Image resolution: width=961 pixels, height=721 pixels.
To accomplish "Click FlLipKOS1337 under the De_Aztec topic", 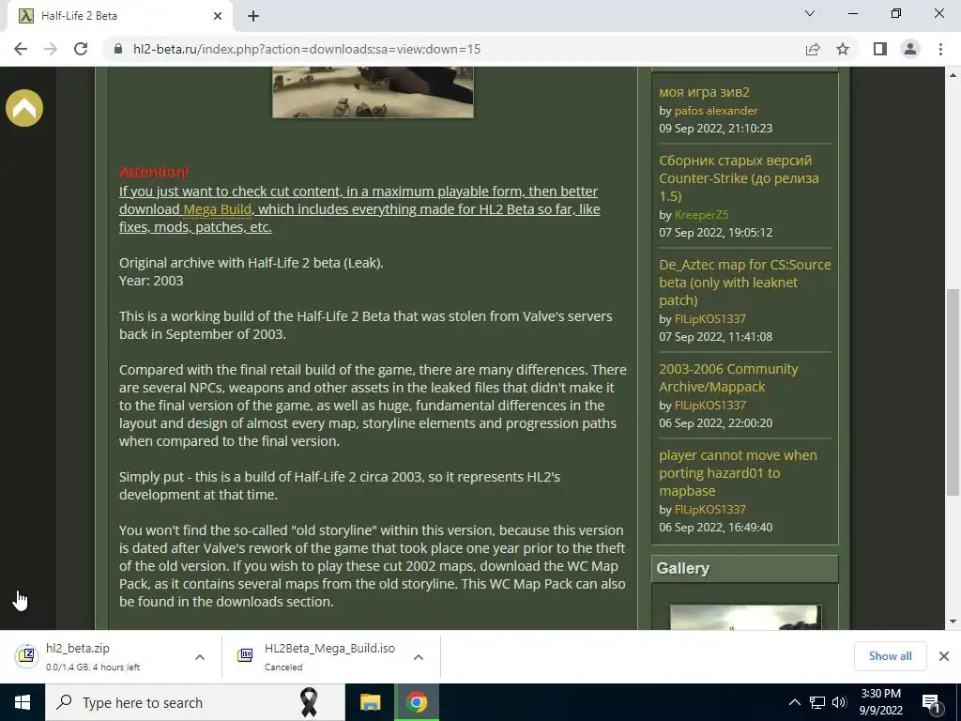I will coord(709,319).
